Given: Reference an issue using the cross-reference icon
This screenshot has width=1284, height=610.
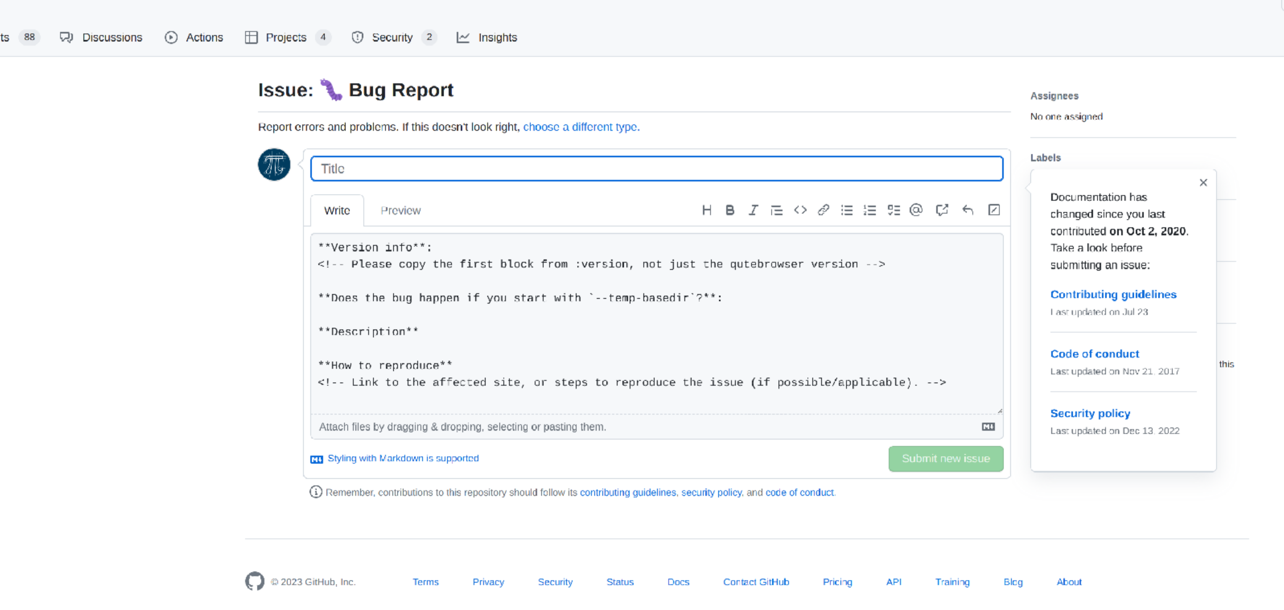Looking at the screenshot, I should coord(942,210).
